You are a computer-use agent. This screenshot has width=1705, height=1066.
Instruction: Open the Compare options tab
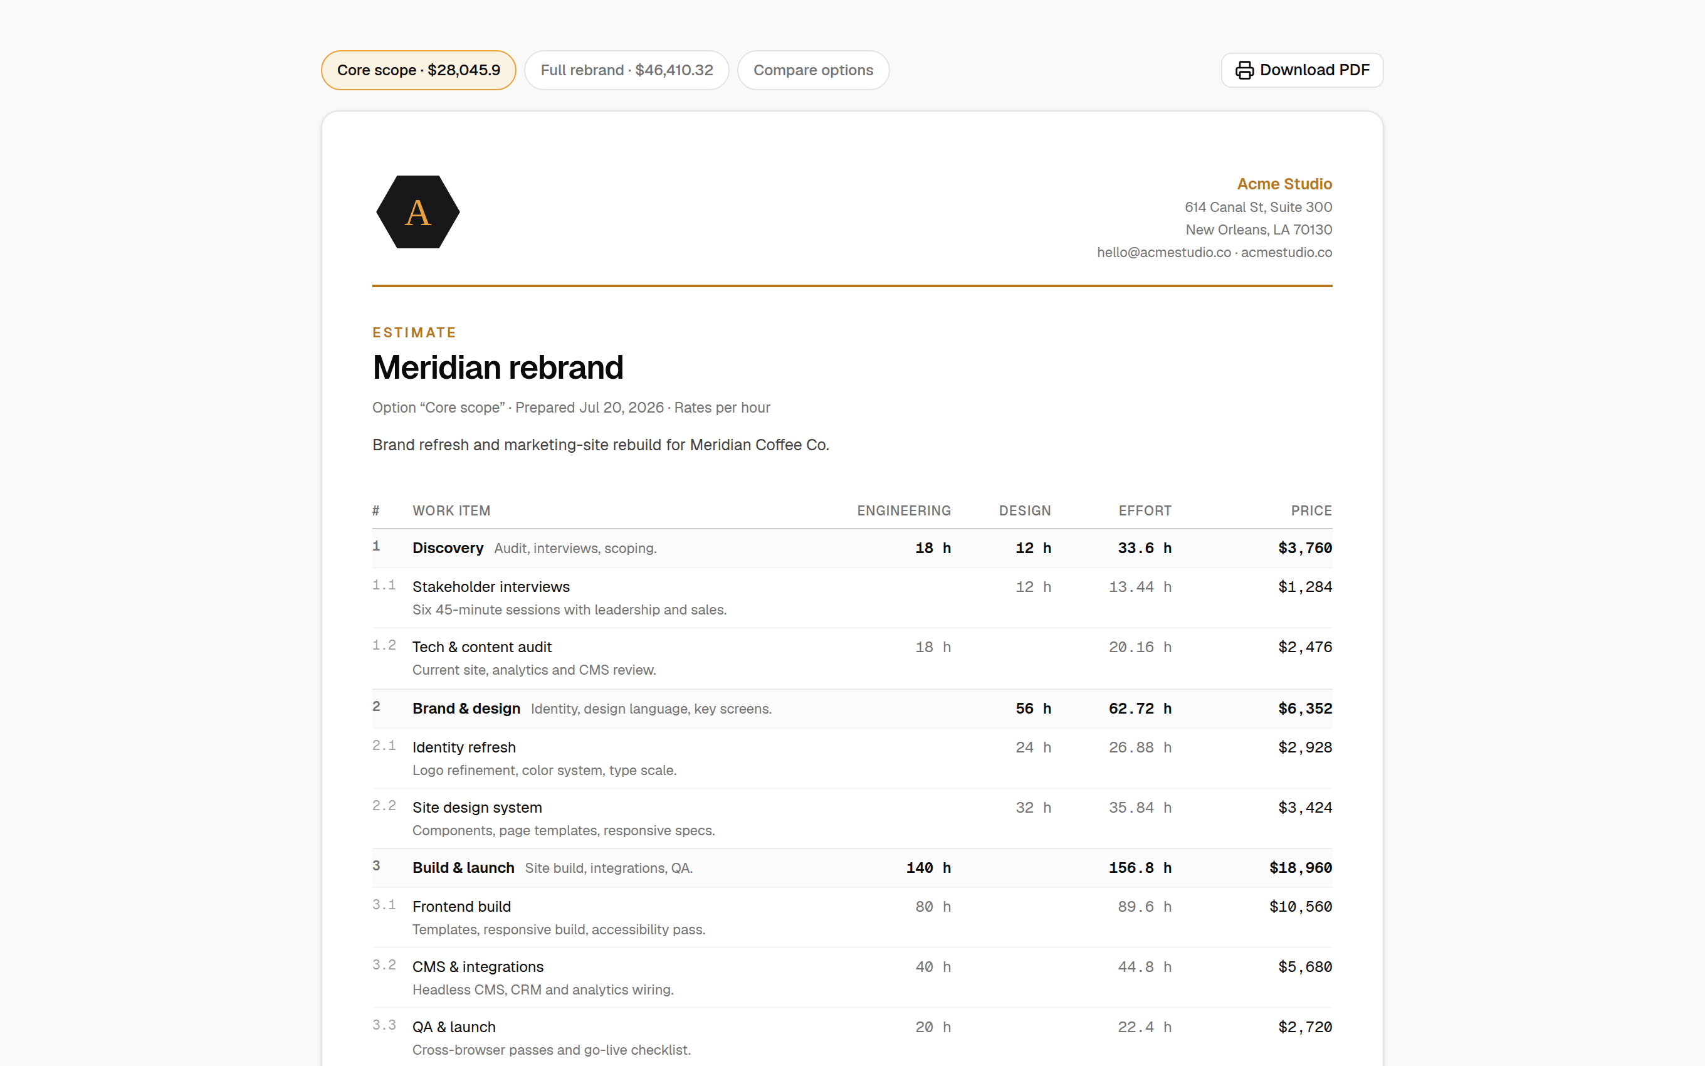(x=813, y=70)
